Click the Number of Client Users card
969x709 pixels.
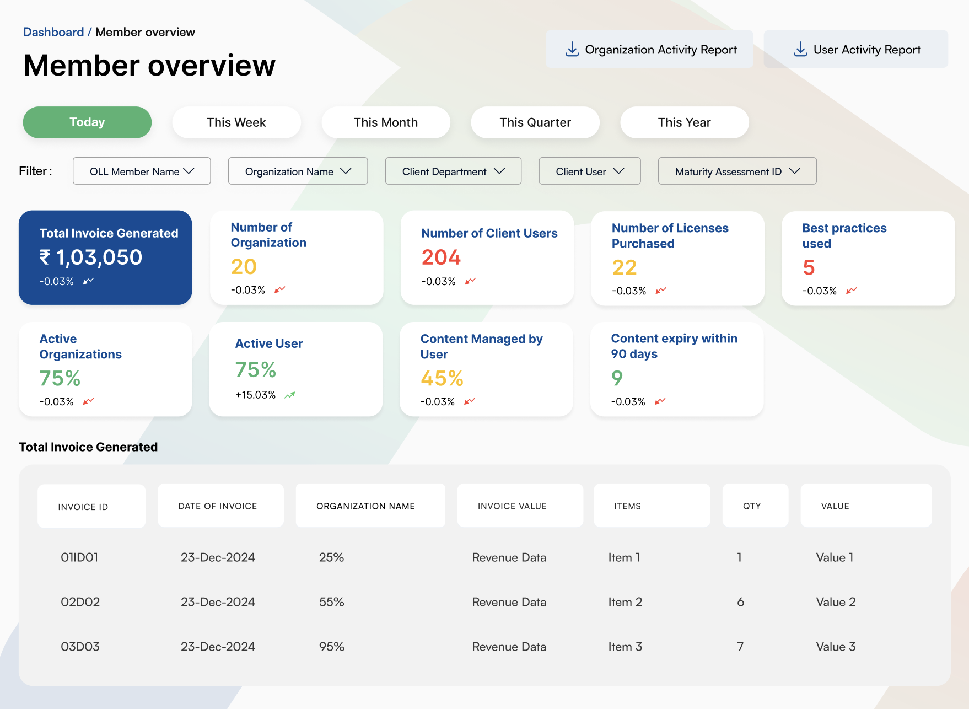pyautogui.click(x=487, y=257)
